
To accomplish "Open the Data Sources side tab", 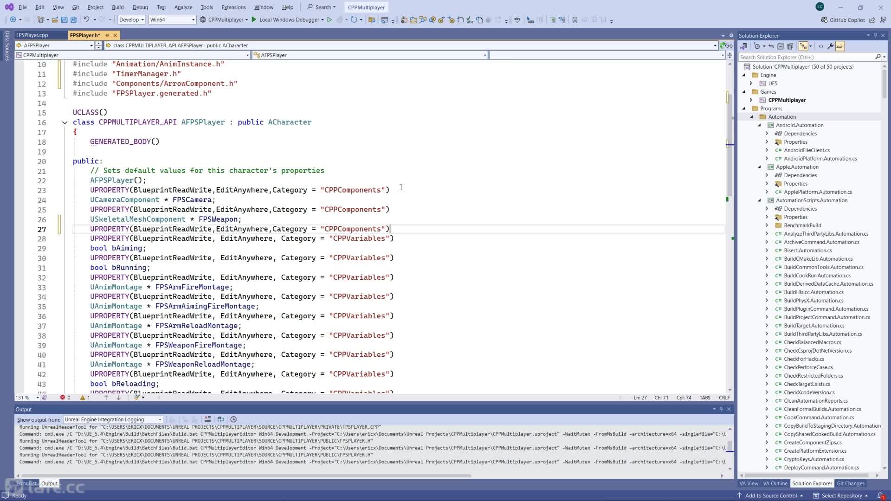I will (x=7, y=45).
